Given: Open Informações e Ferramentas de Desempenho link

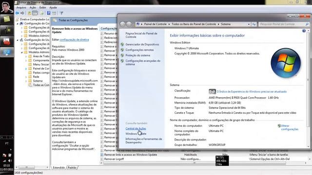Looking at the screenshot, I should tap(144, 140).
